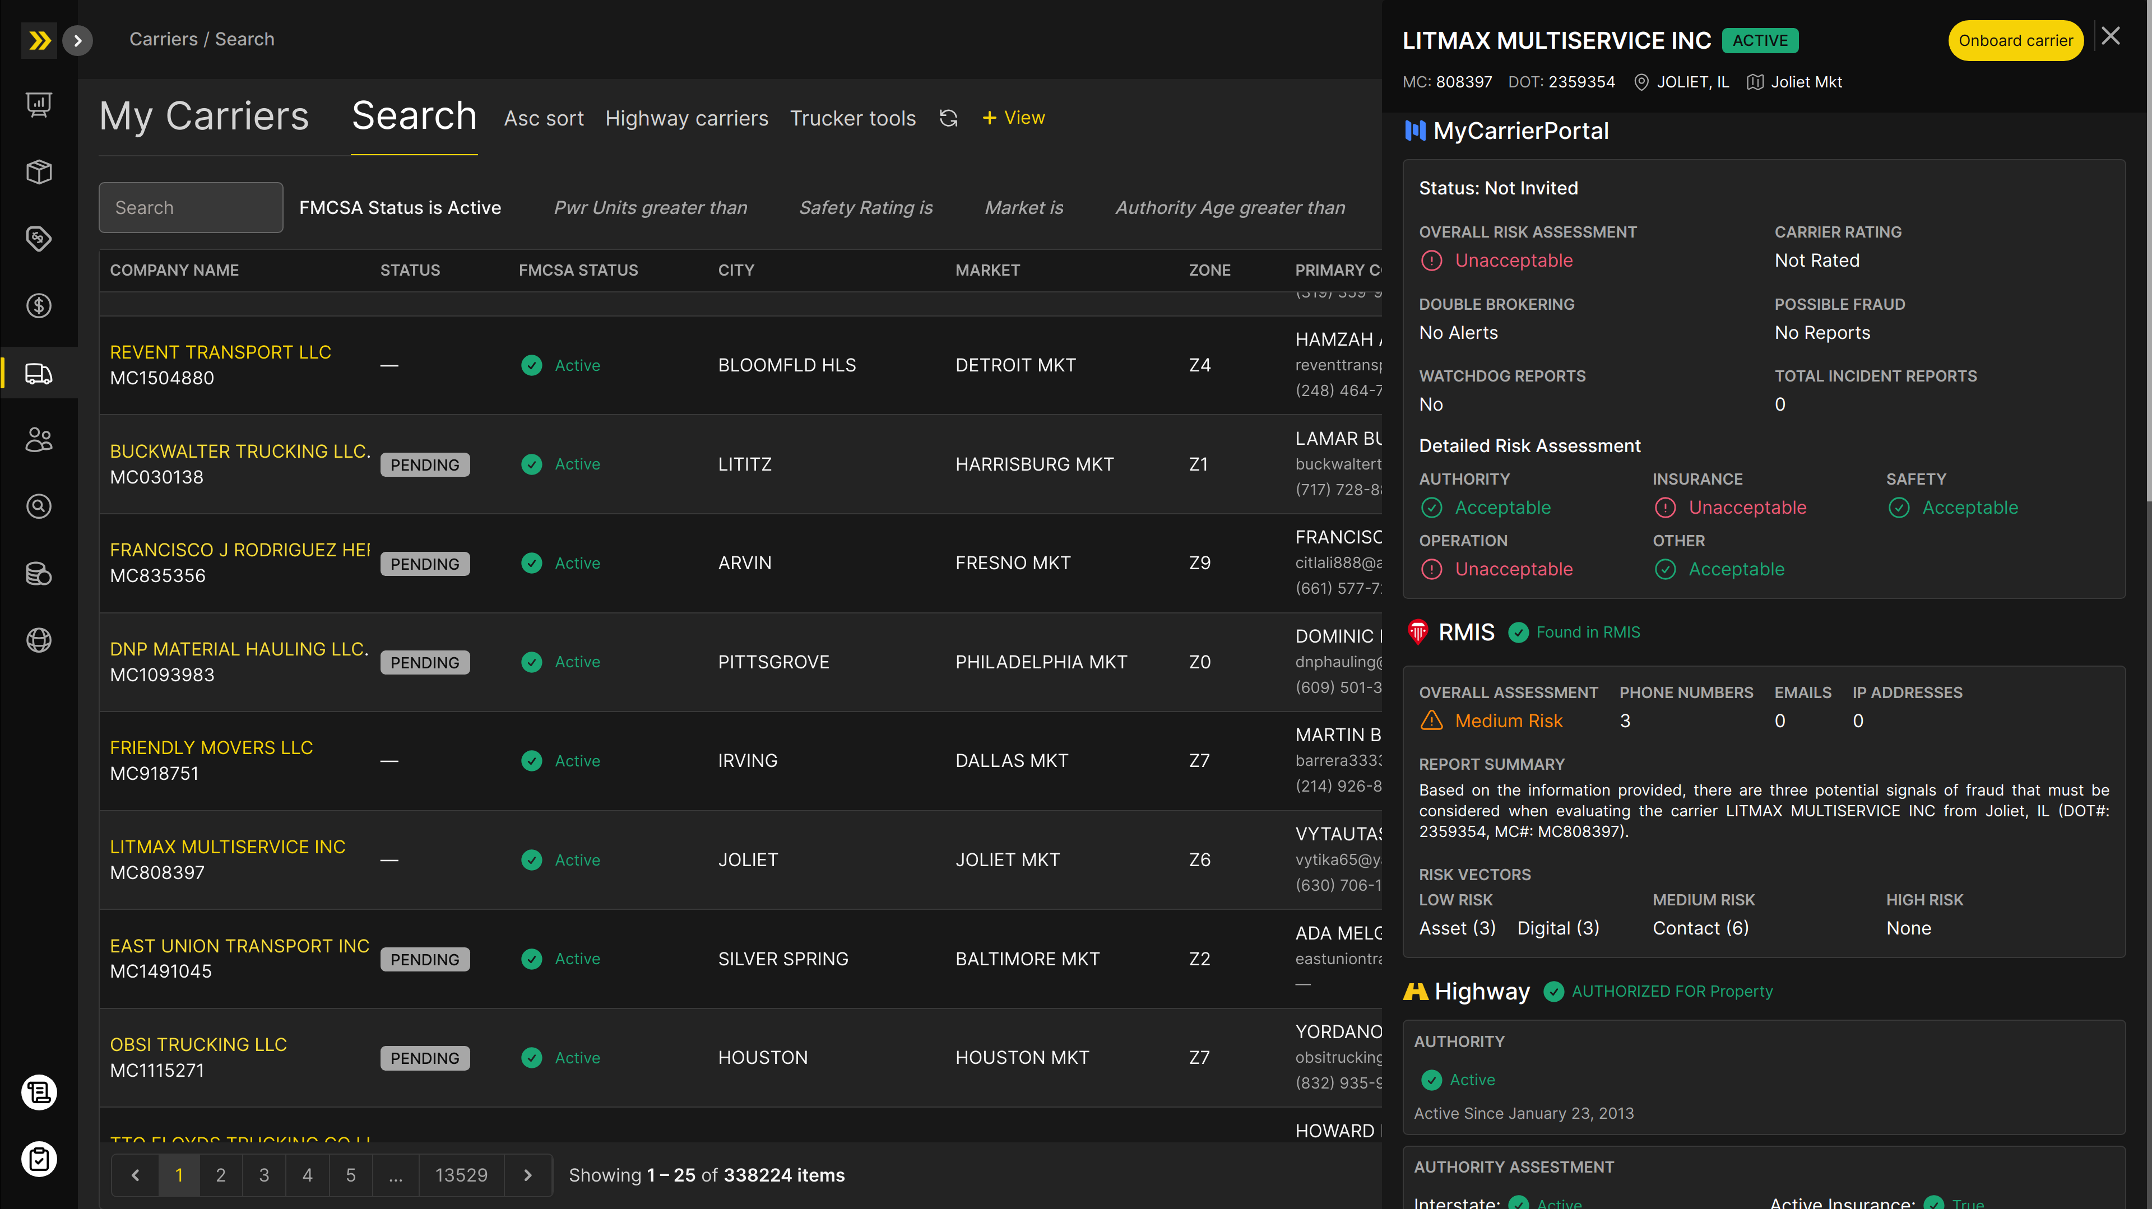Open the Market is filter
This screenshot has width=2152, height=1209.
(x=1023, y=207)
